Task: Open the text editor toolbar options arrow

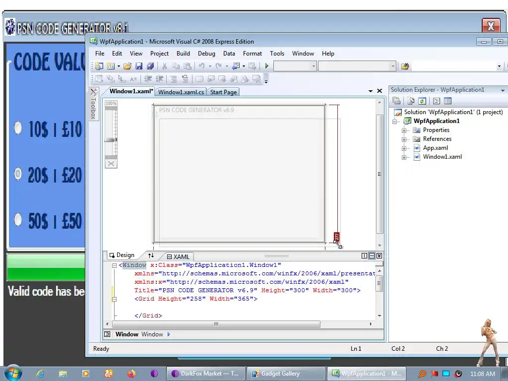Action: point(266,80)
